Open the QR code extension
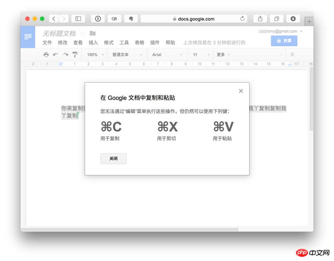 (114, 19)
